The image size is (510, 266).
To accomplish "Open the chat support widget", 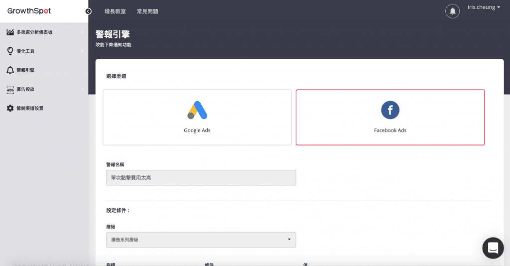I will coord(493,248).
